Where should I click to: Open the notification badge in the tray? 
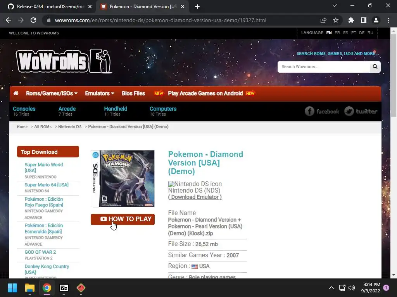[x=386, y=288]
